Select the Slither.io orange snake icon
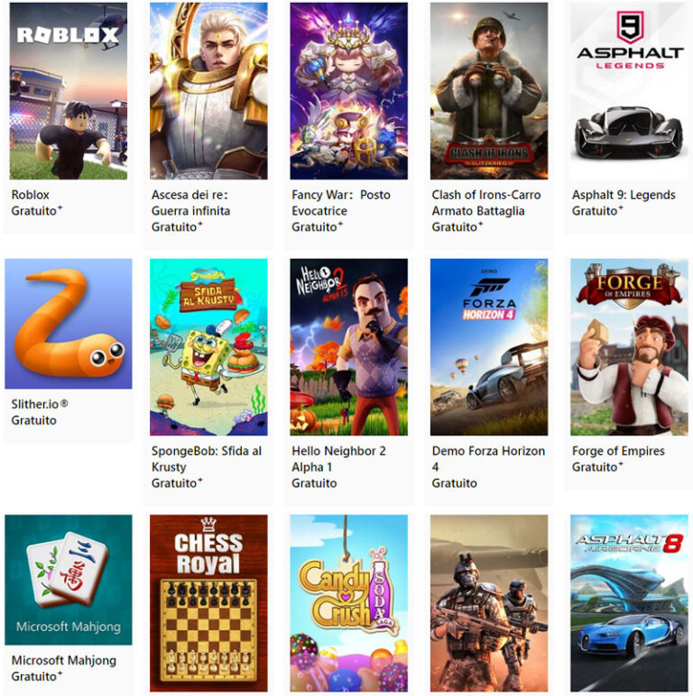Viewport: 693px width, 696px height. (69, 324)
